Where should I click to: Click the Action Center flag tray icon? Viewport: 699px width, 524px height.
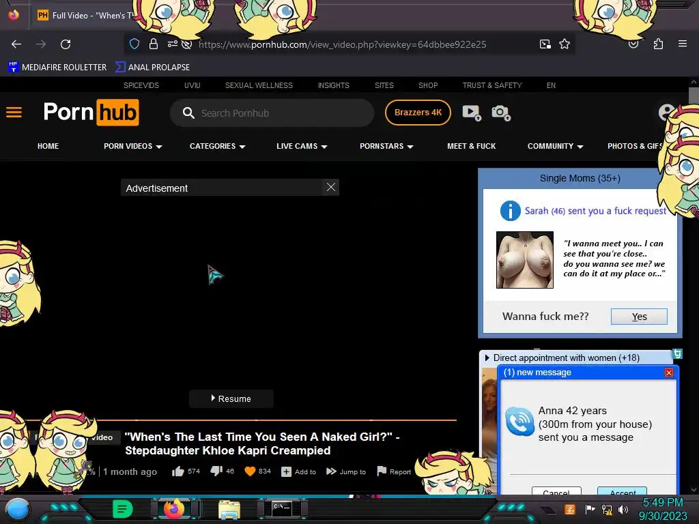point(590,509)
